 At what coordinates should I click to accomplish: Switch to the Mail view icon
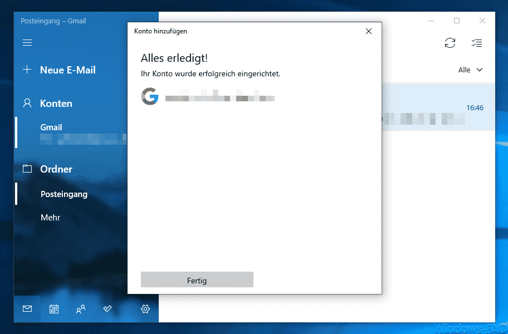tap(27, 309)
